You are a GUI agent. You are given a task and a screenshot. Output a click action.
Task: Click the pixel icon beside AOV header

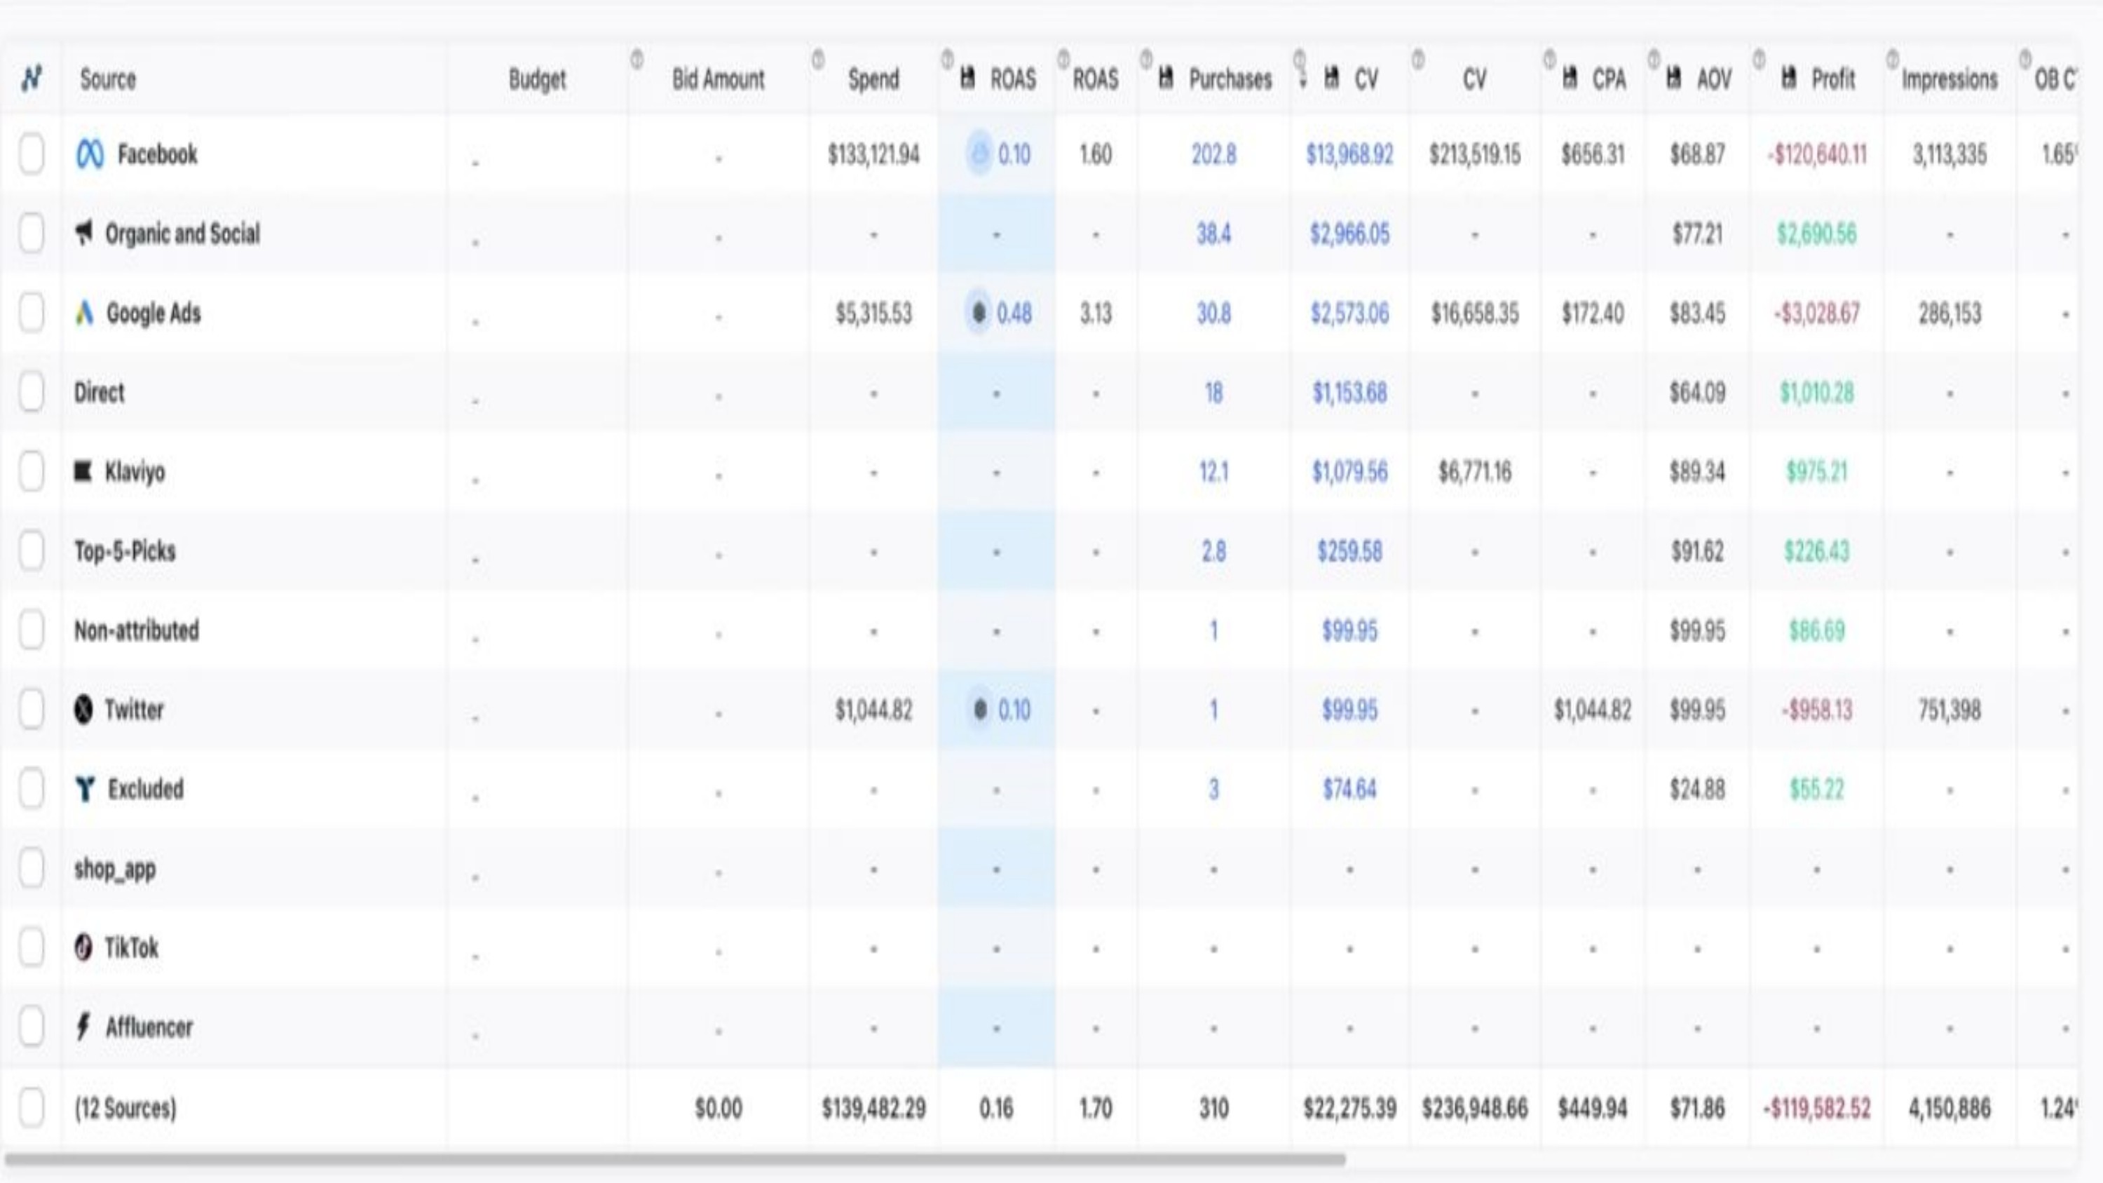pyautogui.click(x=1673, y=78)
